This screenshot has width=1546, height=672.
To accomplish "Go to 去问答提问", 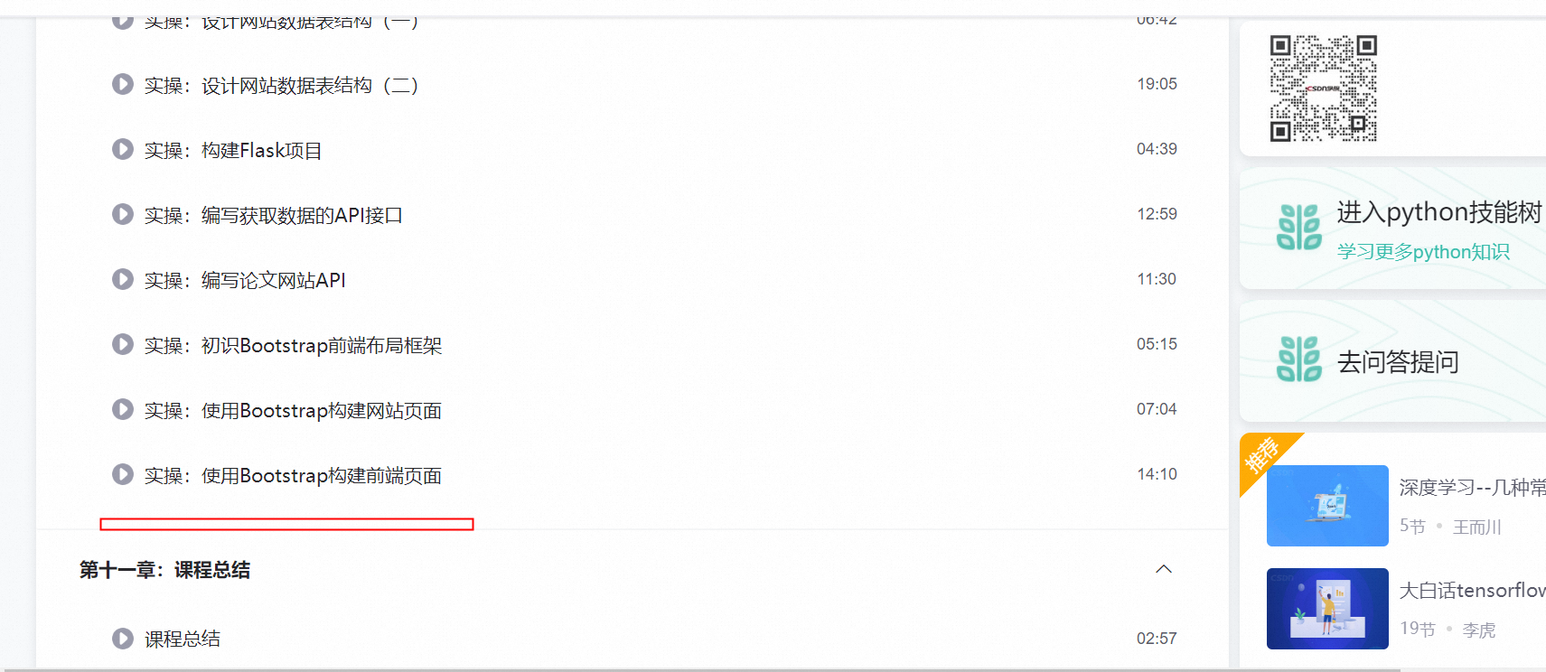I will pos(1398,362).
